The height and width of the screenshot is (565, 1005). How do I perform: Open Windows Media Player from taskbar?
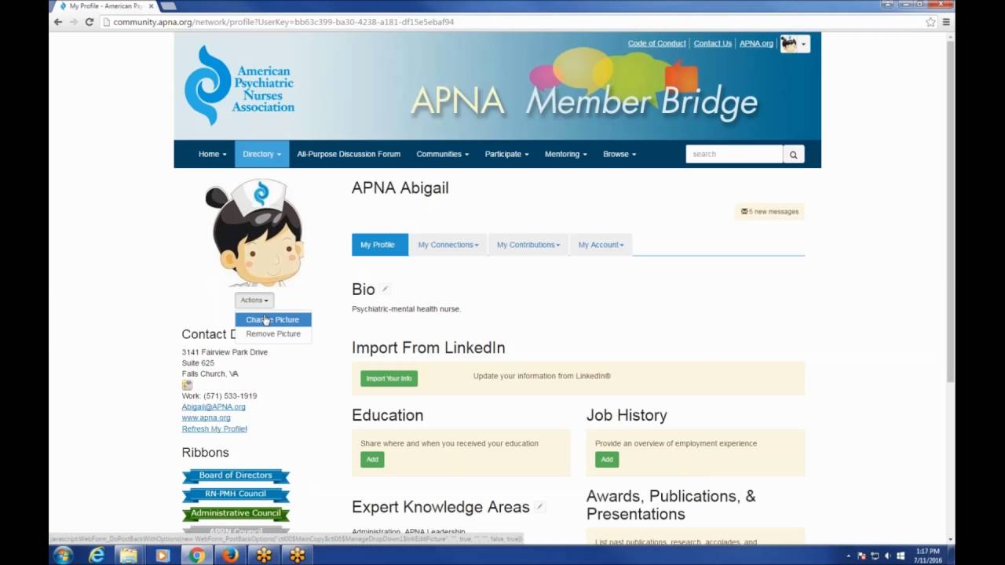(x=163, y=556)
